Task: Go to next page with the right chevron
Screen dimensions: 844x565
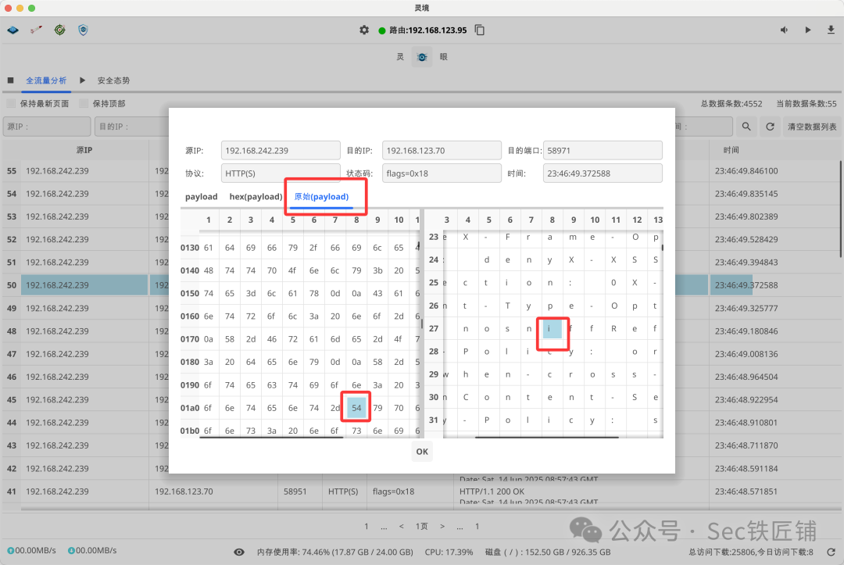Action: [442, 526]
